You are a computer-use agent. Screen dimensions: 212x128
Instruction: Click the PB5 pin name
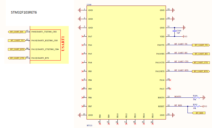coord(90,89)
